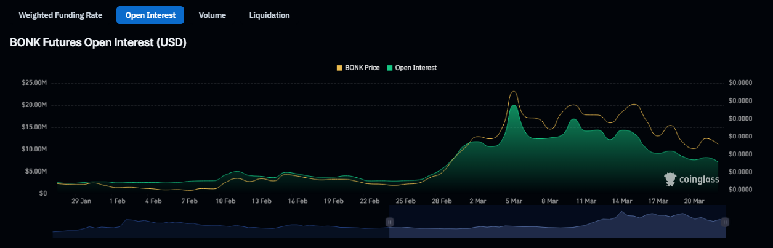The width and height of the screenshot is (773, 248).
Task: Click the green open interest peak at 5 Mar
Action: click(513, 106)
